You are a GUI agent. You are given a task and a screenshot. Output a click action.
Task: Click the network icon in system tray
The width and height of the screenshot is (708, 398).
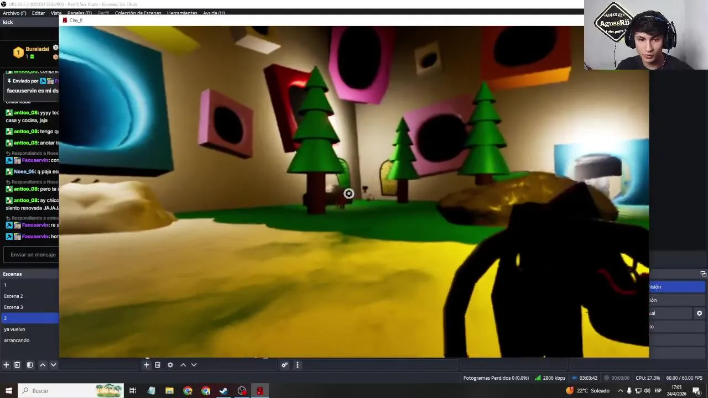(638, 391)
